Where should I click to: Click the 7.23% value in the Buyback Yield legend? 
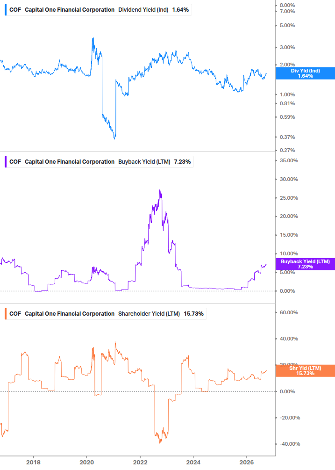coord(182,162)
